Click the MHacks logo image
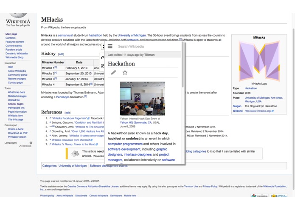 (259, 61)
